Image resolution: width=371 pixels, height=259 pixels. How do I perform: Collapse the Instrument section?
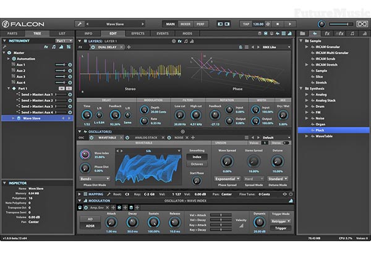tap(4, 41)
